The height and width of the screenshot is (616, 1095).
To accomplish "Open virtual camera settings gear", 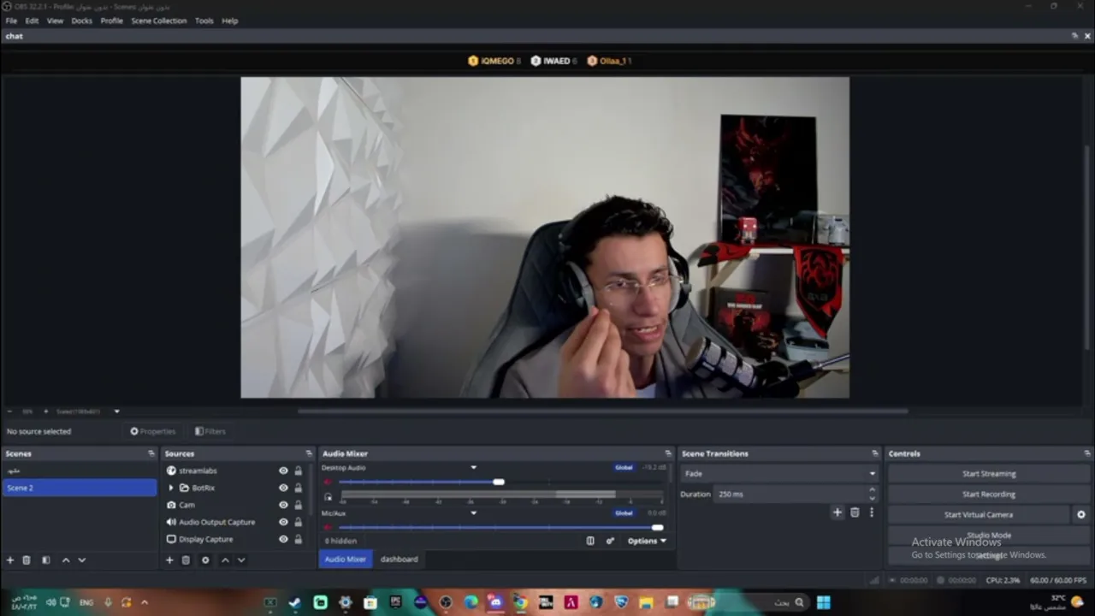I will (x=1081, y=515).
